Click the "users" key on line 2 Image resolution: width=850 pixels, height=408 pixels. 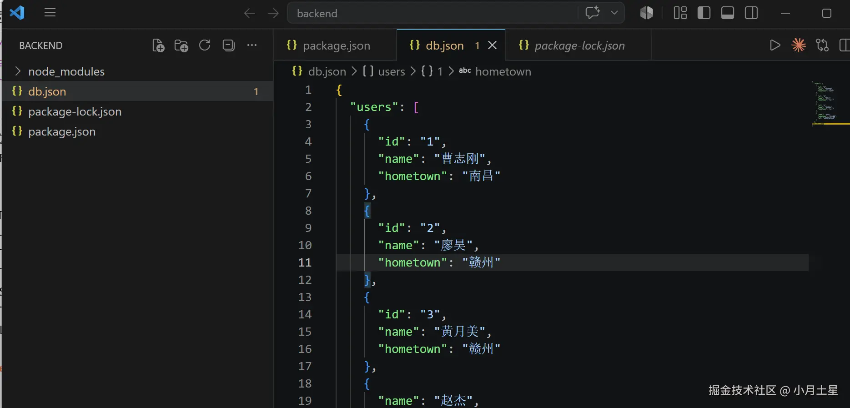click(x=374, y=107)
